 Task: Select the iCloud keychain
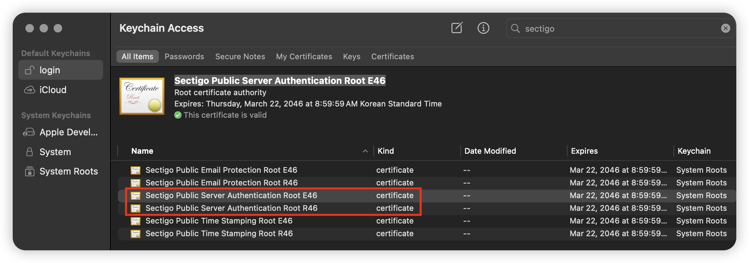(53, 90)
